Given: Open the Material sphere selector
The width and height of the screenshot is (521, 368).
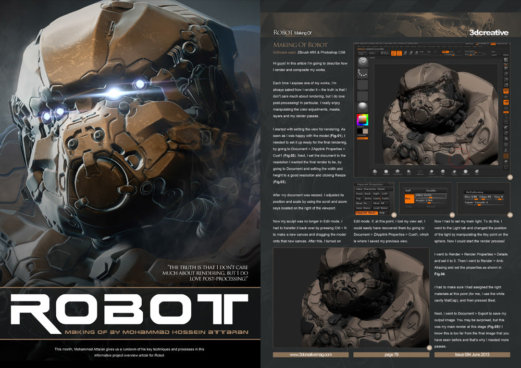Looking at the screenshot, I should (362, 106).
